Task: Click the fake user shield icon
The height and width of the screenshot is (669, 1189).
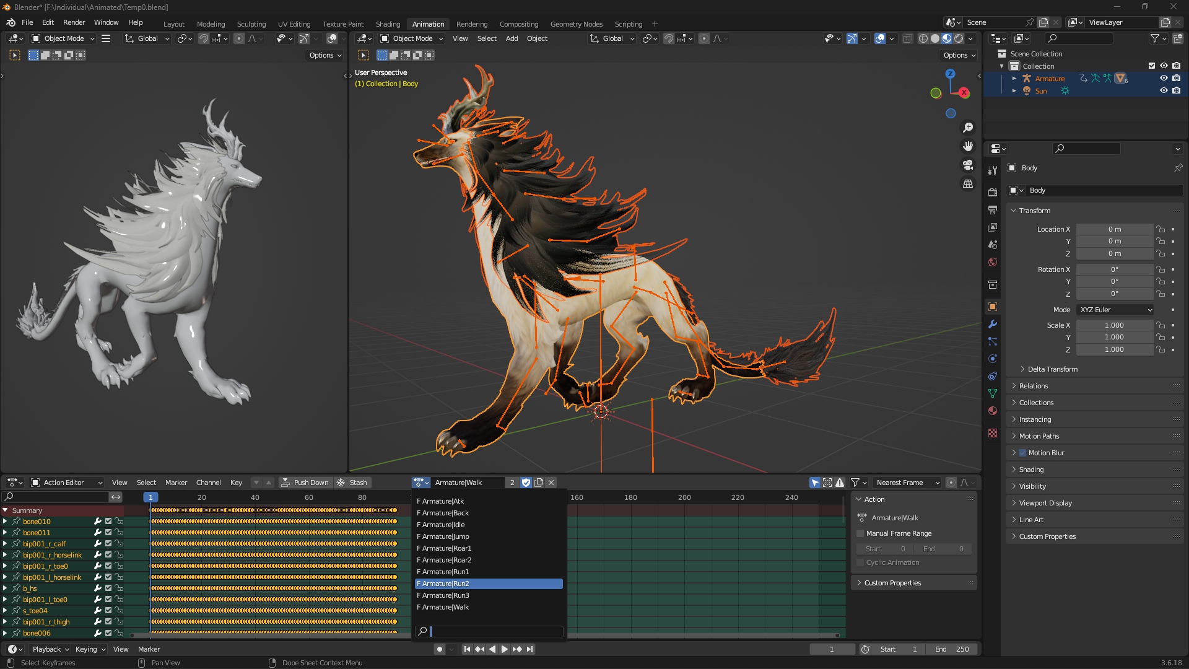Action: (526, 483)
